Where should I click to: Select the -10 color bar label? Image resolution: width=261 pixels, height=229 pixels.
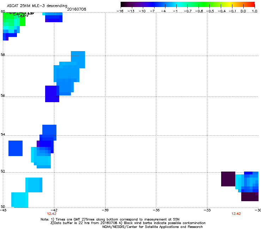click(x=142, y=11)
